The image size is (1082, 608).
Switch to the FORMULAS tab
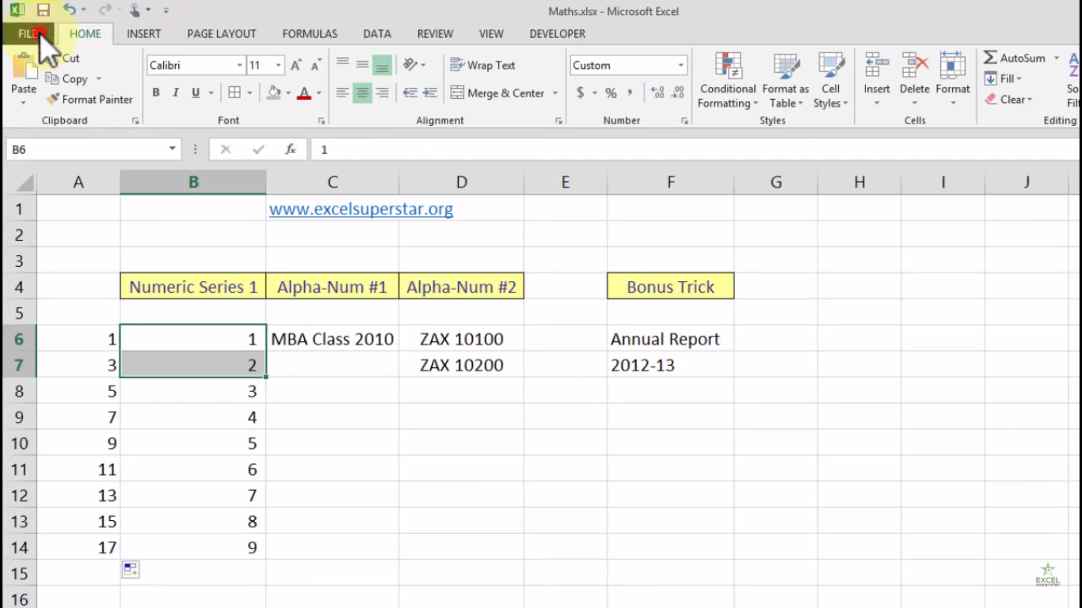click(x=310, y=33)
